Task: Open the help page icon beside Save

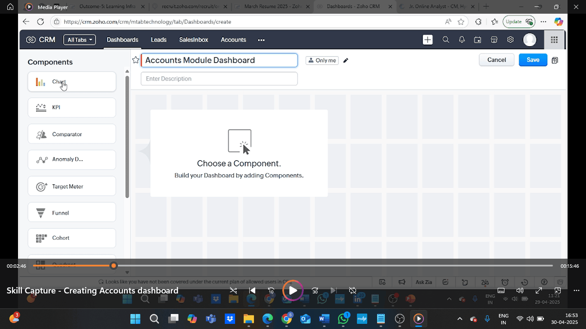Action: [555, 60]
